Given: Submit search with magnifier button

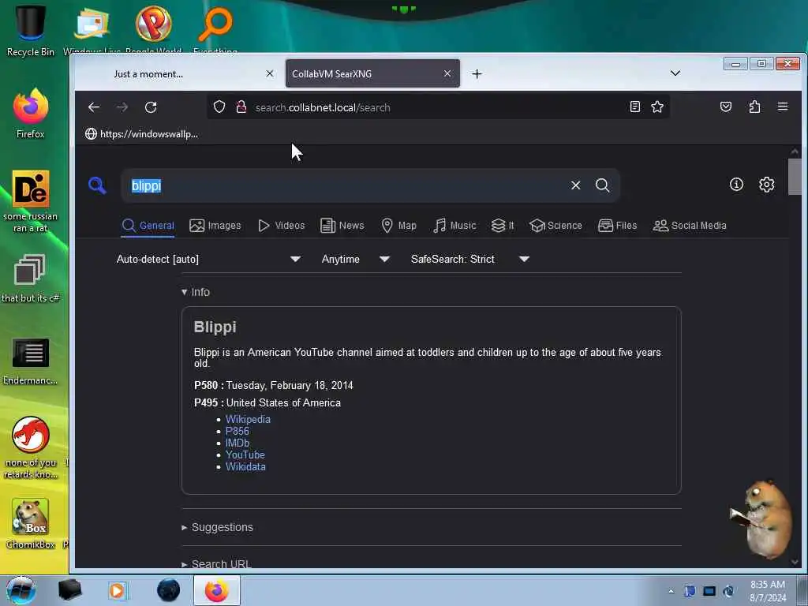Looking at the screenshot, I should [x=602, y=185].
